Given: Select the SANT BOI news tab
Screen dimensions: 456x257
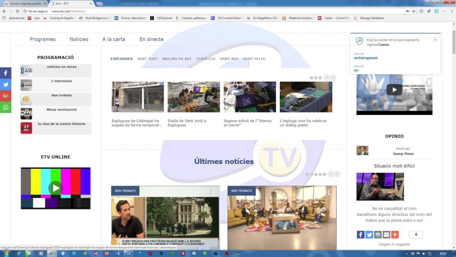Looking at the screenshot, I should pos(229,59).
